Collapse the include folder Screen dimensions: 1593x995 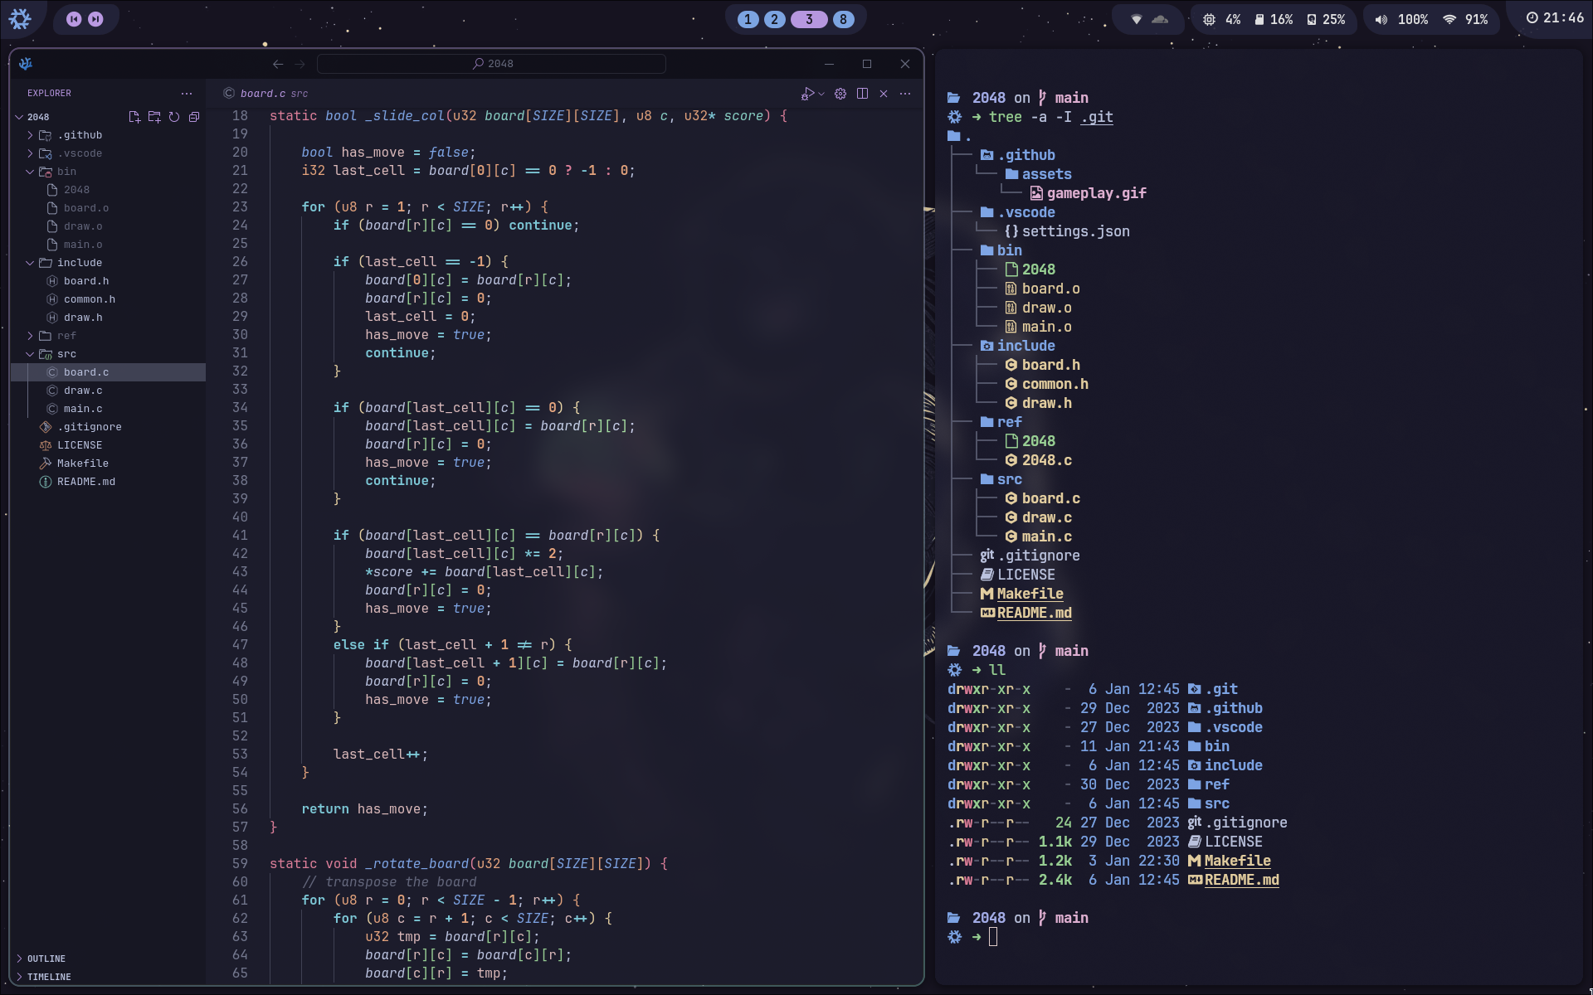(30, 263)
